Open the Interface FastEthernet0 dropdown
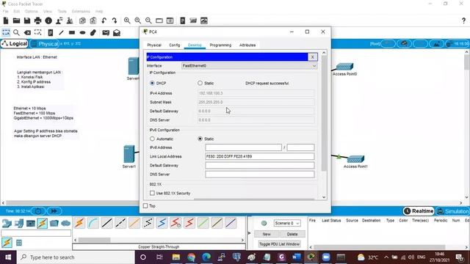This screenshot has width=470, height=264. click(250, 66)
